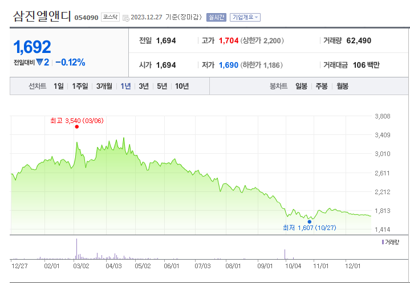410x283 pixels.
Task: Switch to the 3년 chart range
Action: [x=144, y=86]
